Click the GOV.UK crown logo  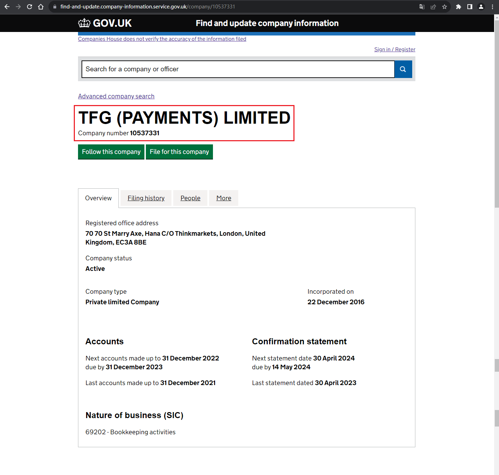coord(105,23)
